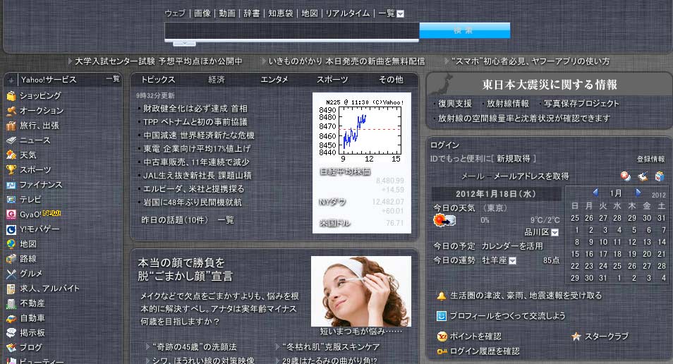This screenshot has height=364, width=673.
Task: Click the 一覧 link in Yahoo!サービス header
Action: tap(113, 79)
